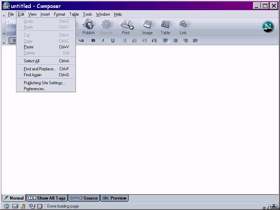Collapse the menu bar grippy

(x=4, y=15)
